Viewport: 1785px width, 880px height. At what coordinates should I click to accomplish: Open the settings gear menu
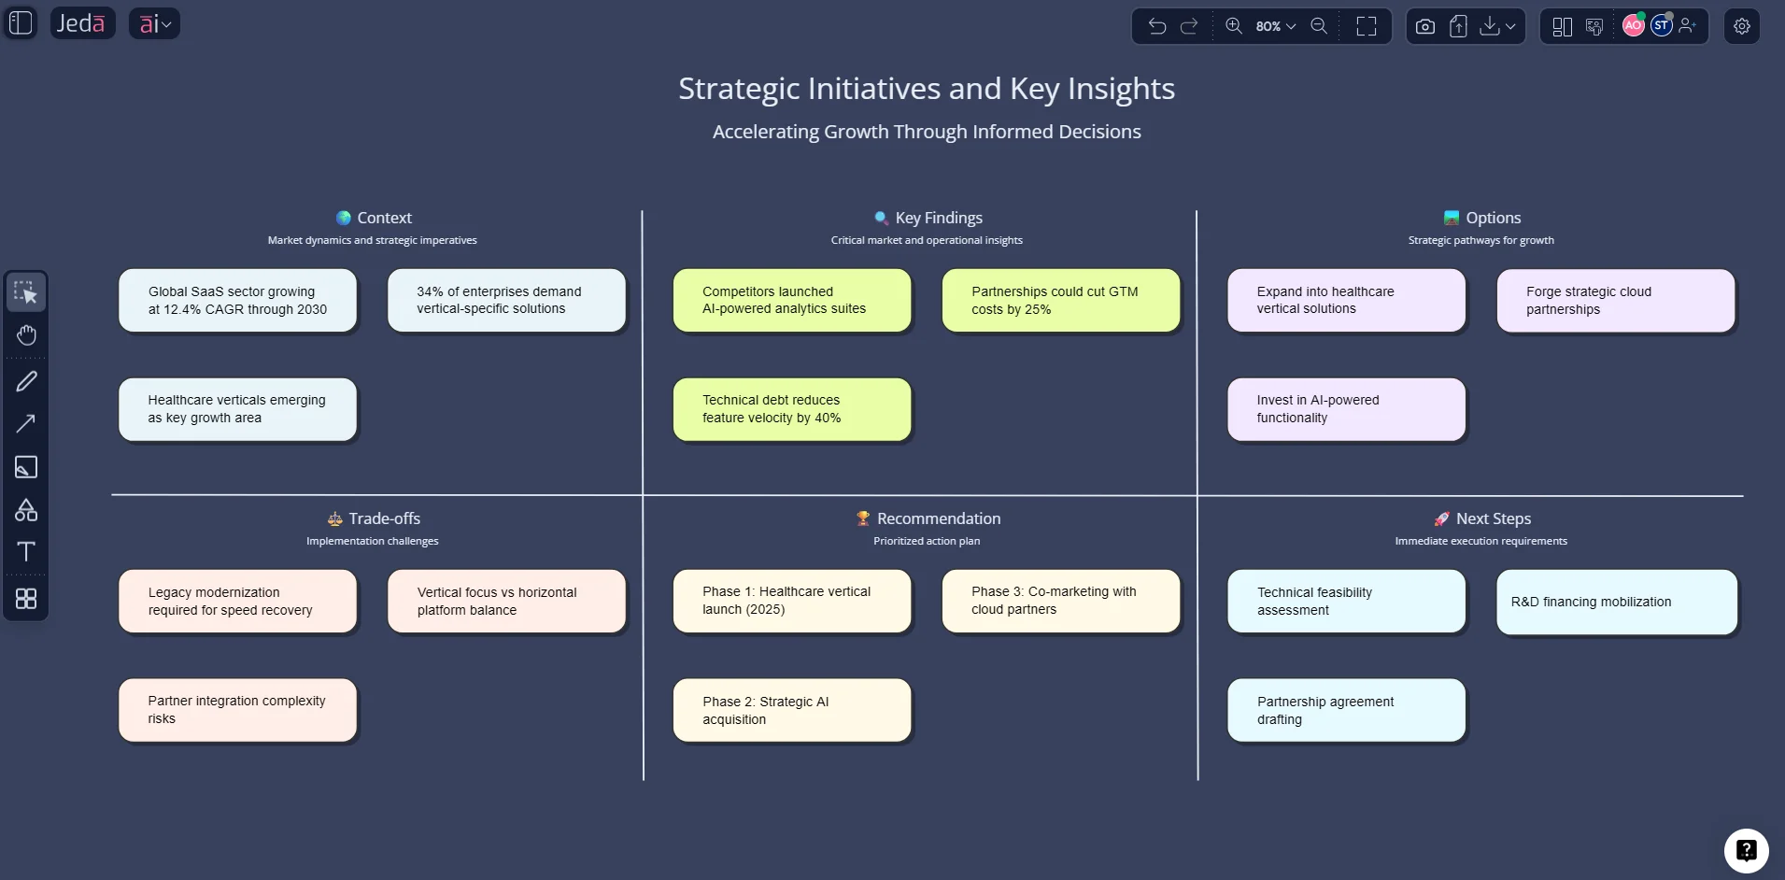pyautogui.click(x=1742, y=26)
